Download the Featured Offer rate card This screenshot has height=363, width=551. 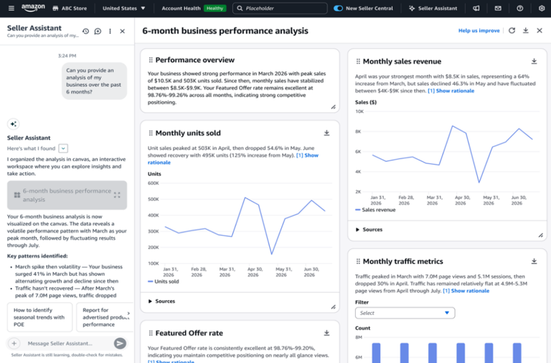pyautogui.click(x=327, y=333)
